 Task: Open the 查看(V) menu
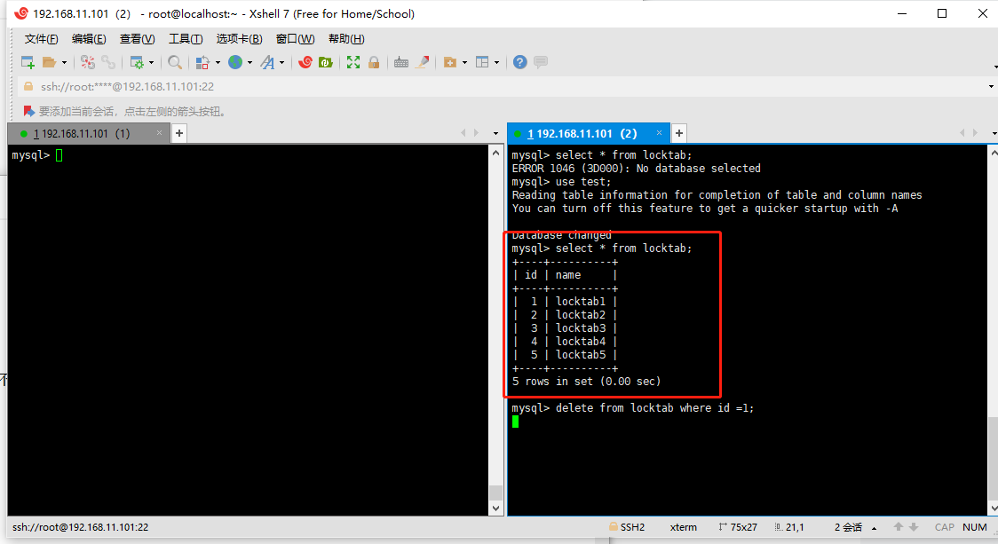point(137,39)
